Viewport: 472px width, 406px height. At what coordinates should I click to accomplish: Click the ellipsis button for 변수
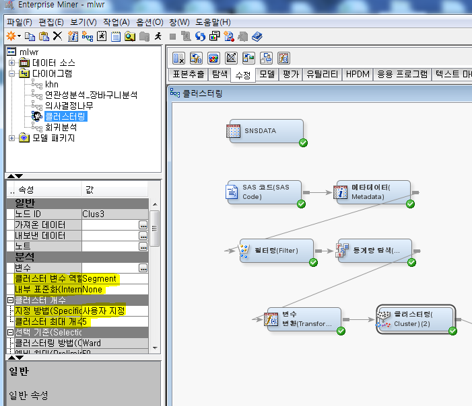[x=143, y=268]
